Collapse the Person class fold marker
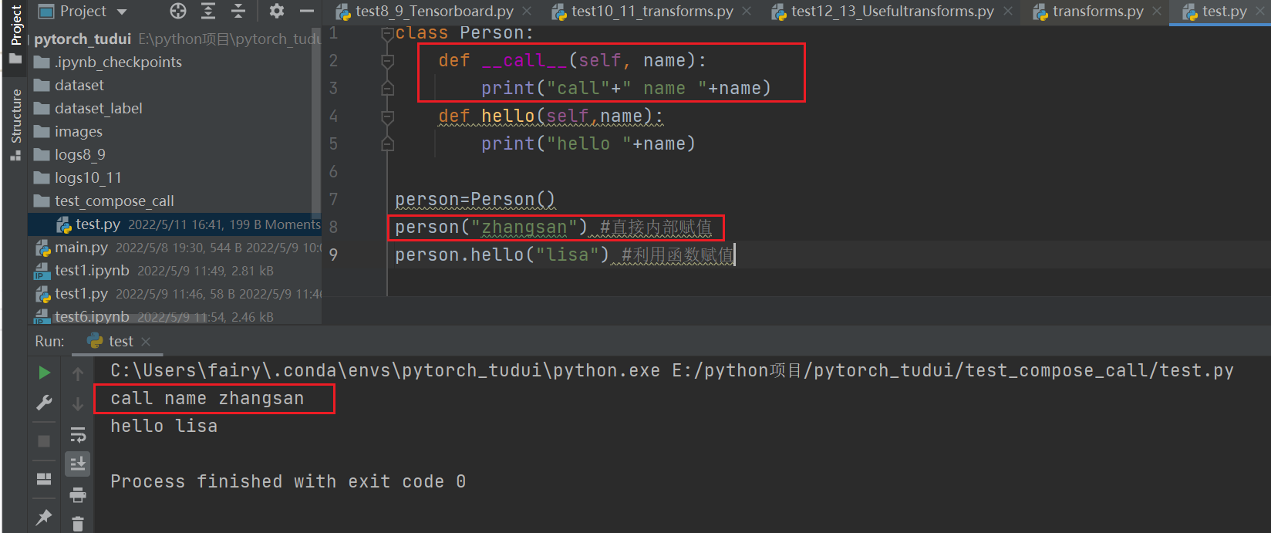Image resolution: width=1271 pixels, height=533 pixels. click(x=387, y=34)
